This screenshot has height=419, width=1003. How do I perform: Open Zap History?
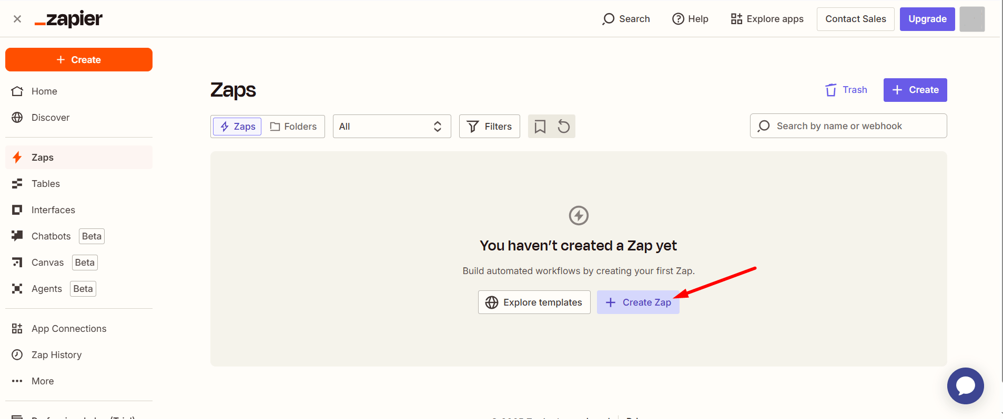click(x=79, y=355)
